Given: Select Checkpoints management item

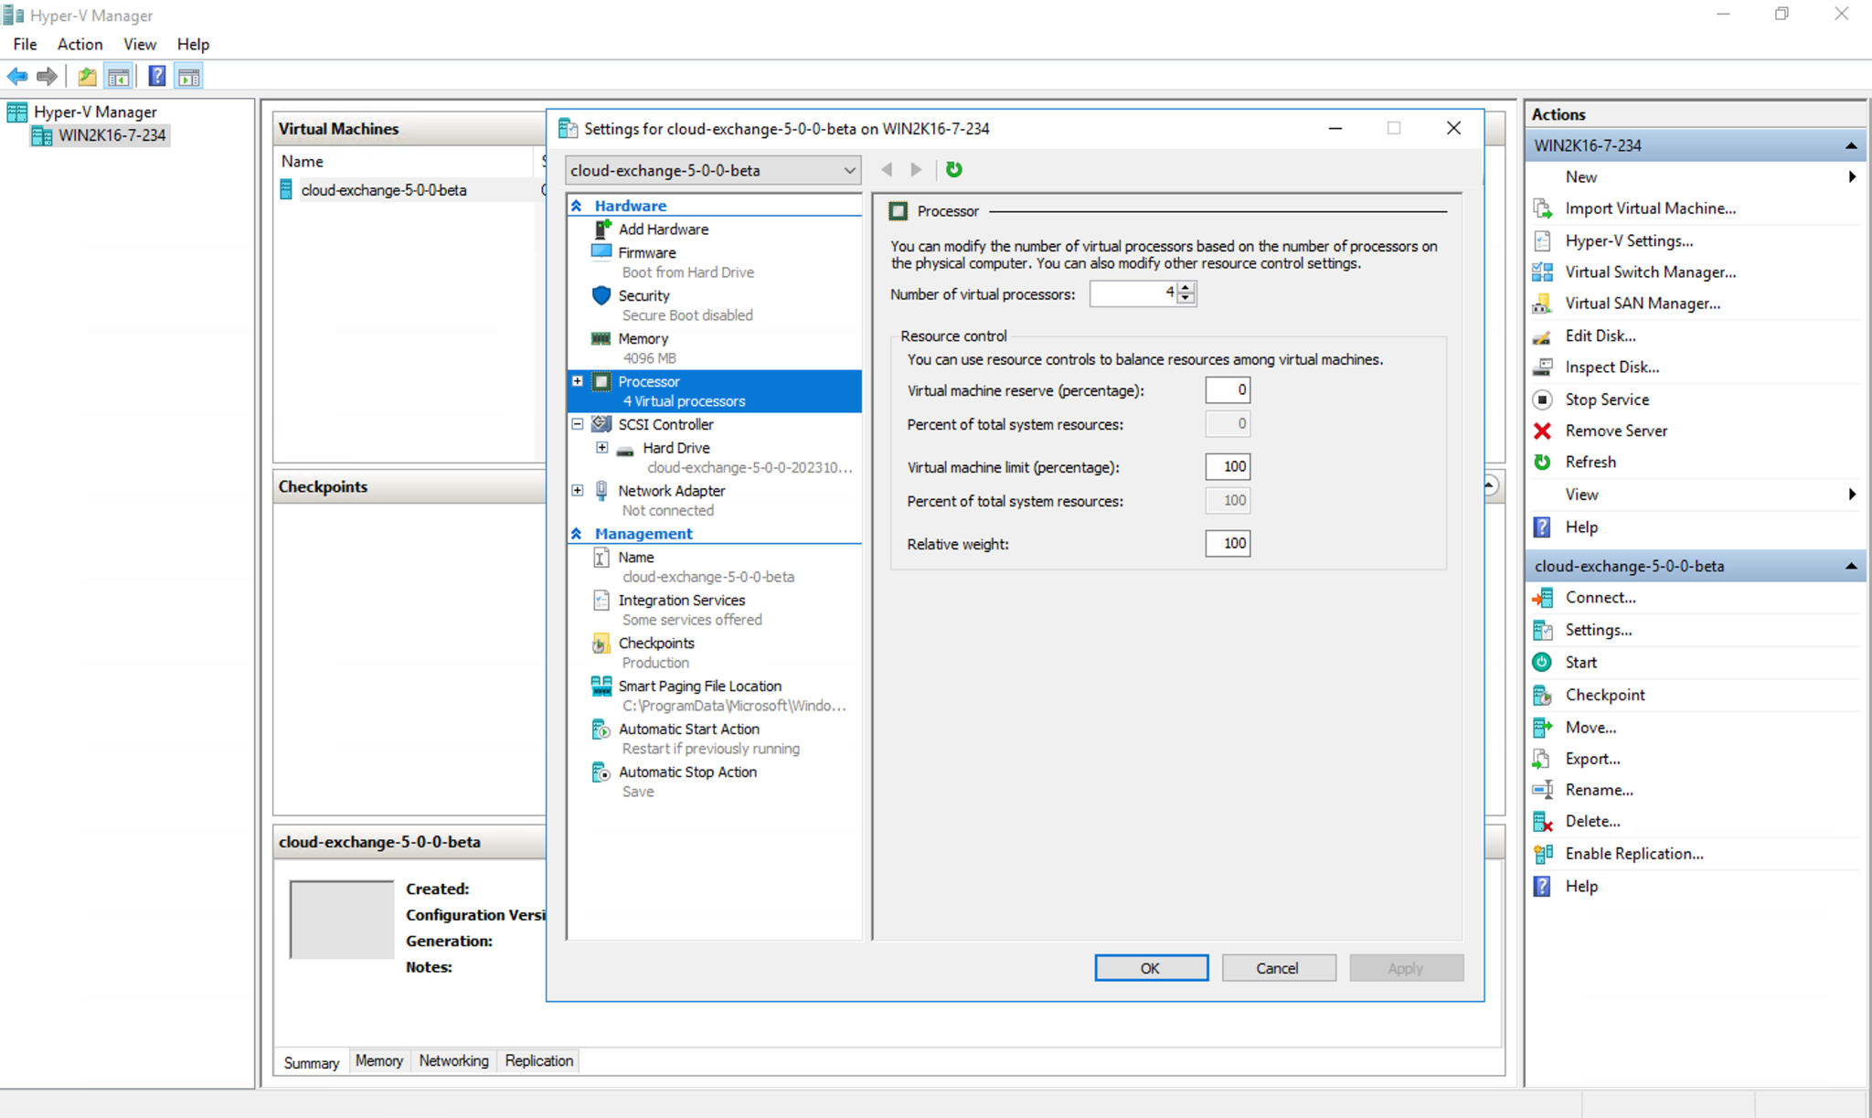Looking at the screenshot, I should pyautogui.click(x=655, y=643).
